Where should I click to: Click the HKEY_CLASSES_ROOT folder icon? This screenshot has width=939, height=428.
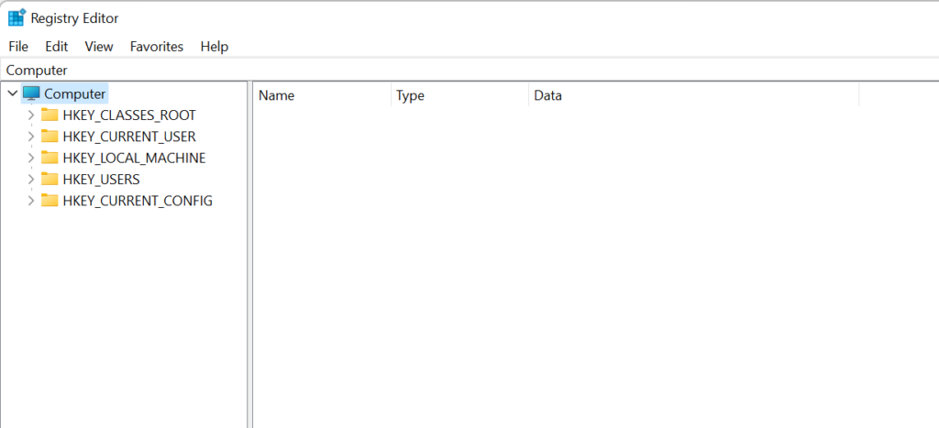[x=50, y=115]
